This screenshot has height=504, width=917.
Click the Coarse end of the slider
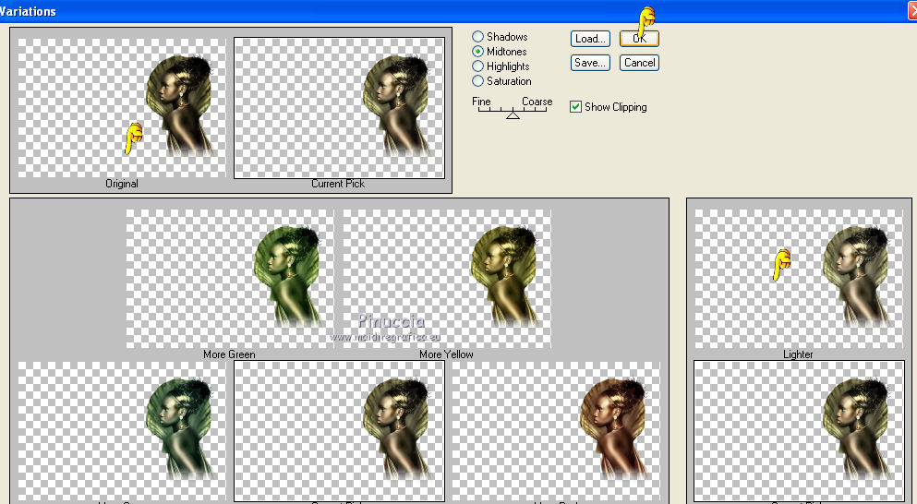537,102
